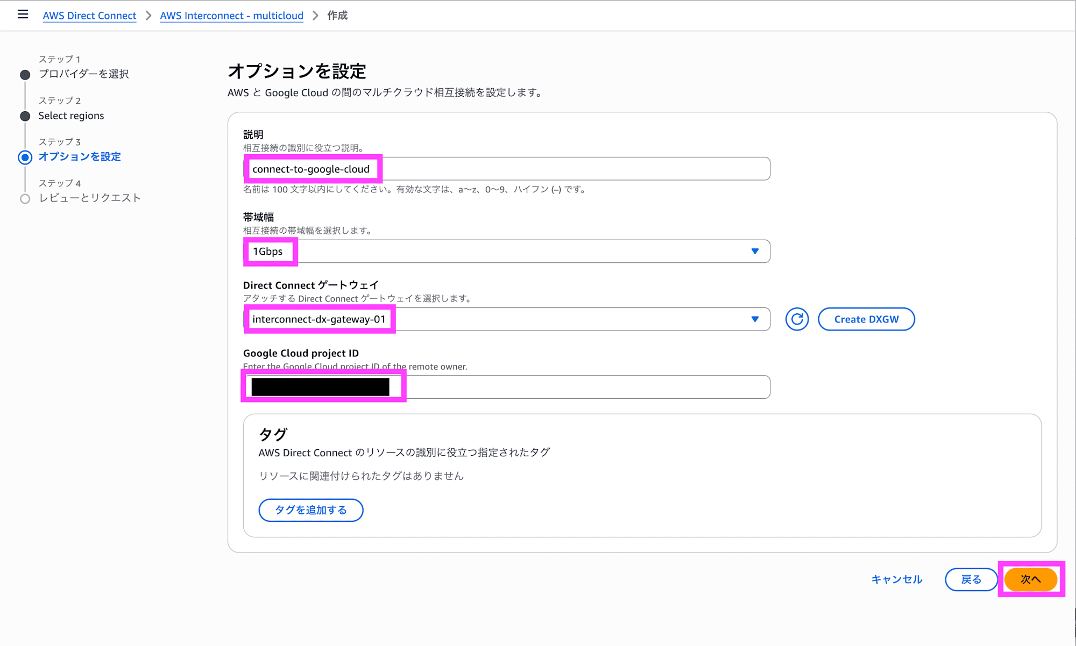Click the ステップ 4 empty step circle
Image resolution: width=1076 pixels, height=646 pixels.
pyautogui.click(x=25, y=198)
